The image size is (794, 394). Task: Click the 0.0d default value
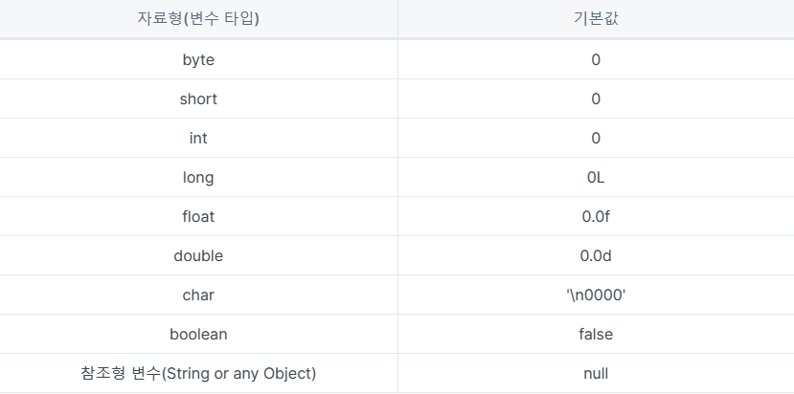click(596, 256)
